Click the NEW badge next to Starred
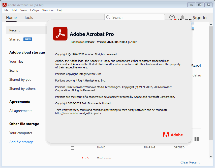The image size is (215, 168). coord(28,39)
